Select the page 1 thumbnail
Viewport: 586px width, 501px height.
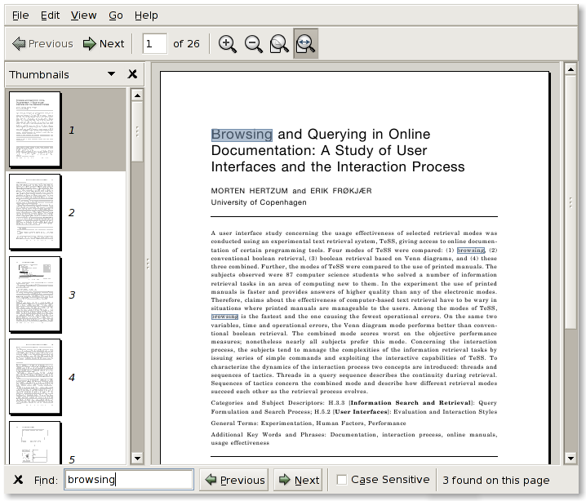pos(35,130)
